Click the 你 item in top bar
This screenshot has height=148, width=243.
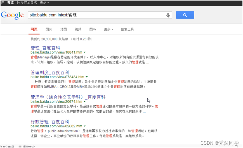tap(3, 3)
